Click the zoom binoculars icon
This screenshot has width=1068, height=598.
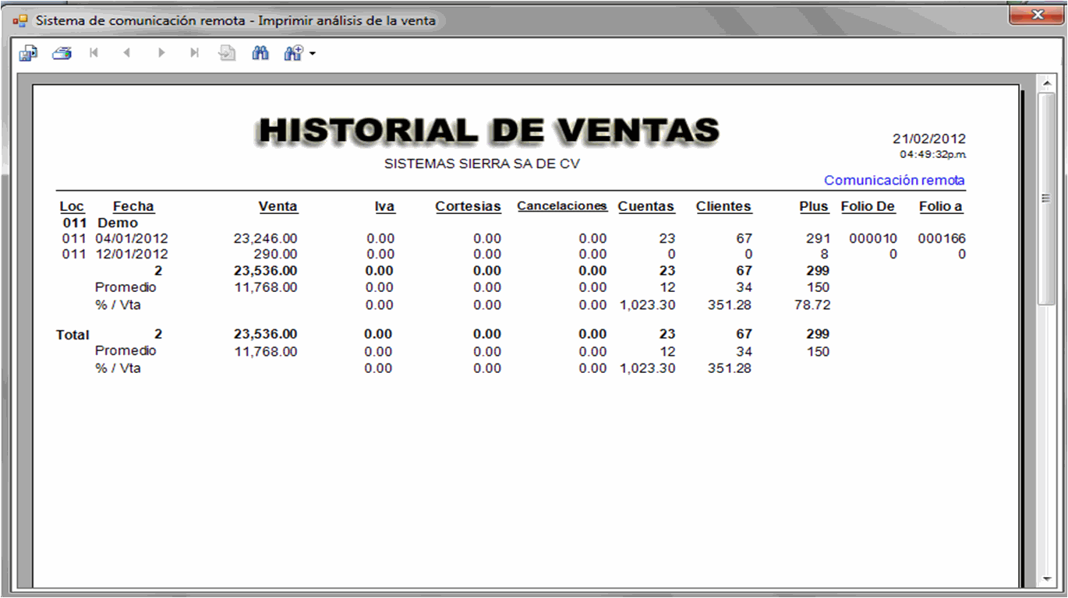tap(293, 54)
